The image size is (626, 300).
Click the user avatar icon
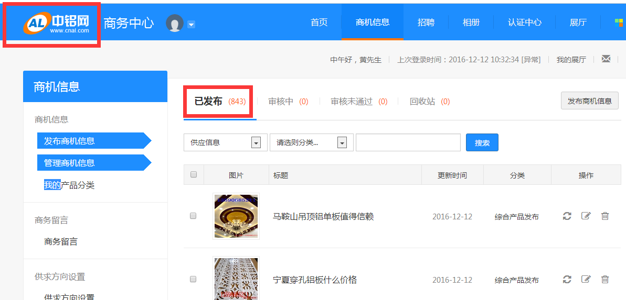tap(174, 23)
